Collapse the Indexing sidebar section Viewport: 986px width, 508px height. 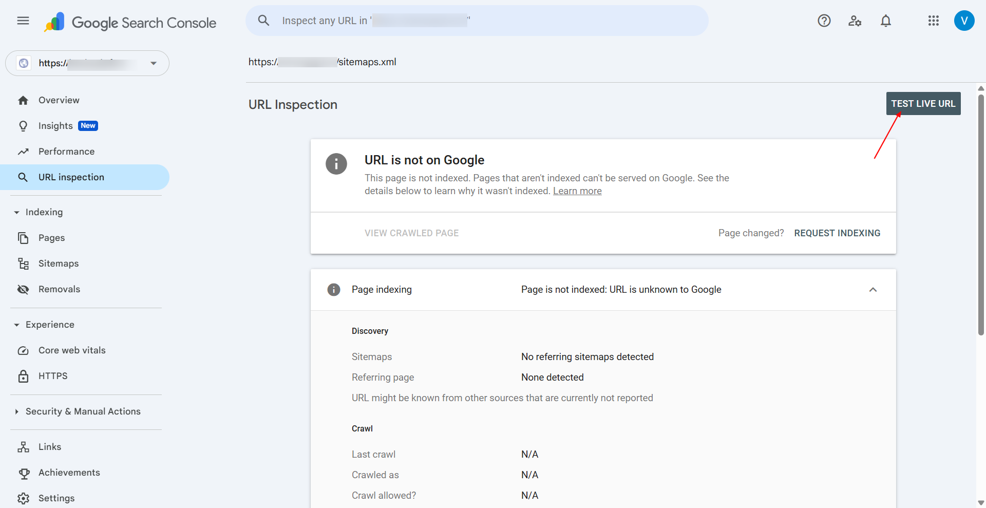pyautogui.click(x=17, y=212)
